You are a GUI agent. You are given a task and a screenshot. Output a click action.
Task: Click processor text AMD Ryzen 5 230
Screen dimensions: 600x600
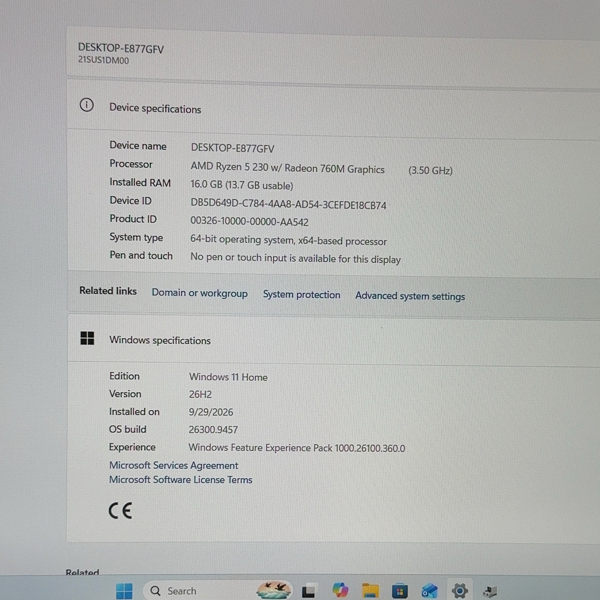[287, 168]
